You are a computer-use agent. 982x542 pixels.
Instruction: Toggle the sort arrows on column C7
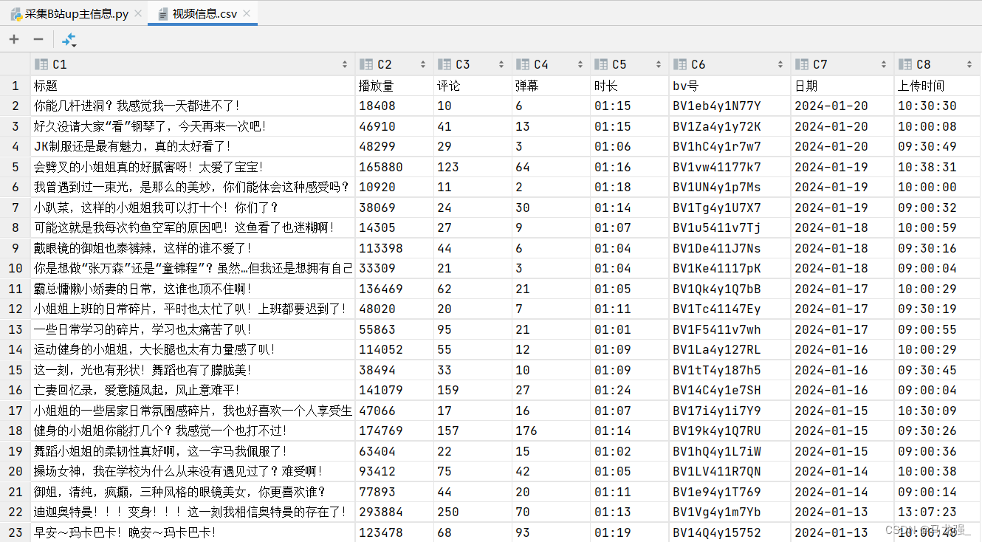click(x=884, y=65)
